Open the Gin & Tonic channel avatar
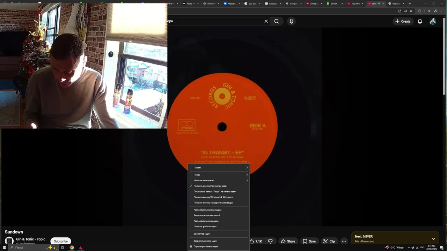This screenshot has width=447, height=251. 9,241
